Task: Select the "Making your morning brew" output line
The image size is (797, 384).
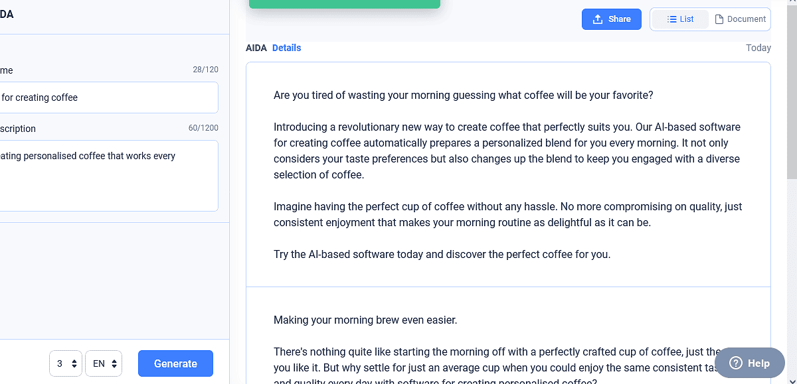Action: click(365, 320)
